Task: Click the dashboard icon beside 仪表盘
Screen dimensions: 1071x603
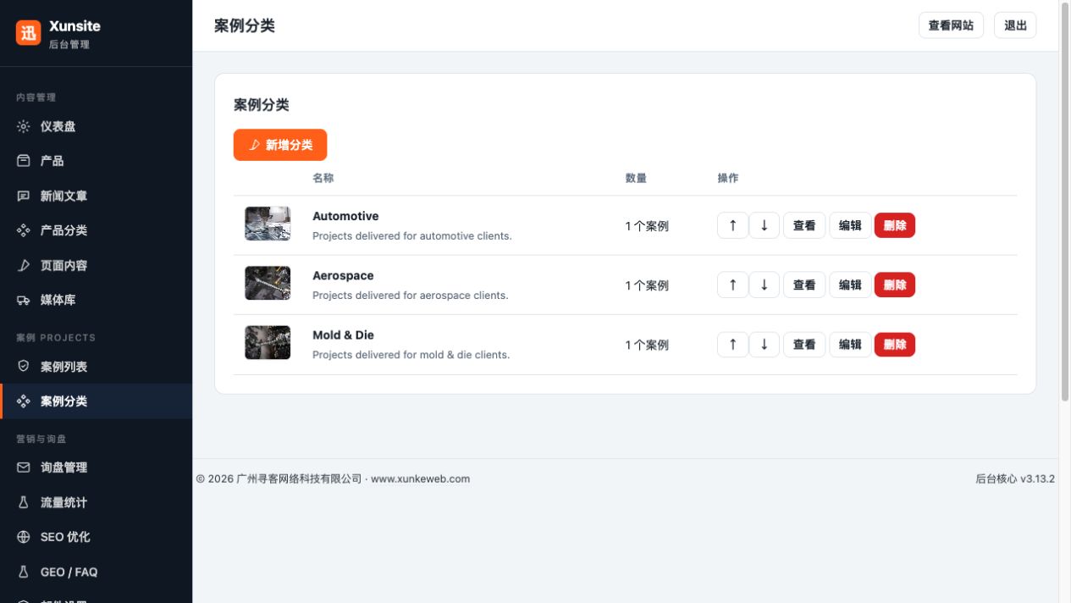Action: 24,126
